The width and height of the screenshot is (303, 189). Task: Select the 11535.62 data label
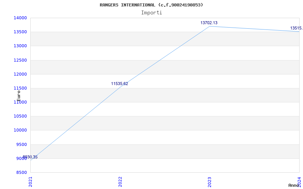pos(119,84)
